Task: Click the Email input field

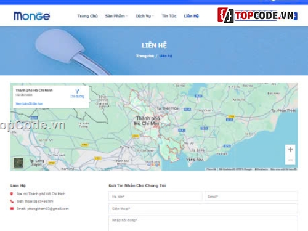Action: pyautogui.click(x=251, y=197)
